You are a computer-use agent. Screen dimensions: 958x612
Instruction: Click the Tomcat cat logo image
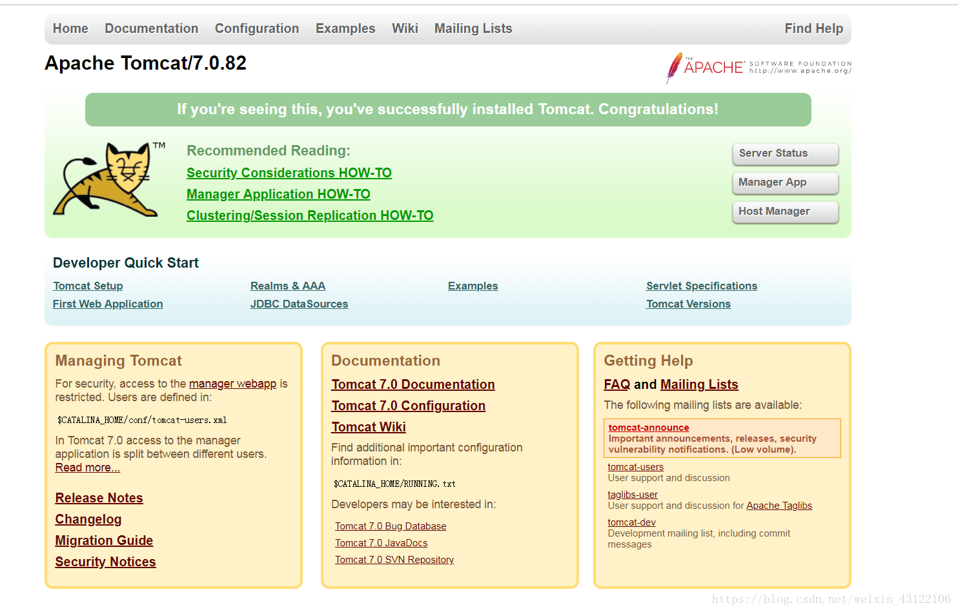(109, 179)
